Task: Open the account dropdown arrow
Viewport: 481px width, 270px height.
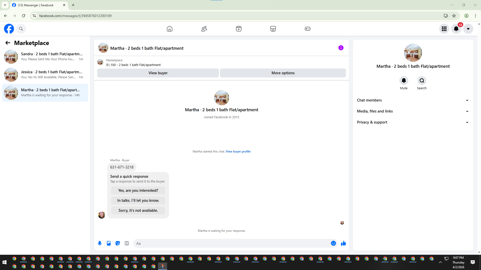Action: click(468, 29)
